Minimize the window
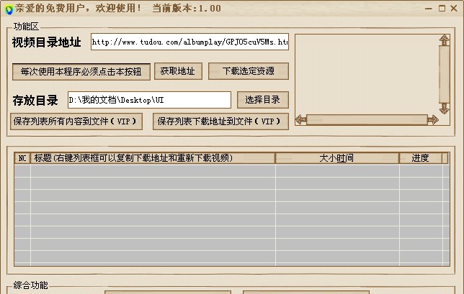 pyautogui.click(x=429, y=9)
